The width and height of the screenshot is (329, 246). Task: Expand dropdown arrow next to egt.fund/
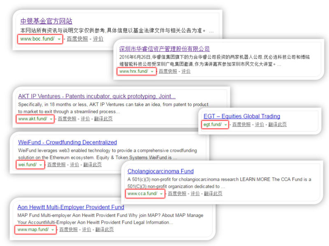point(225,125)
